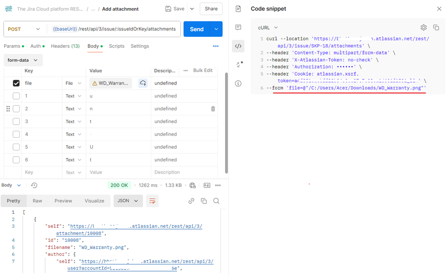Check the row 5 checkbox
The width and height of the screenshot is (448, 276).
(16, 147)
